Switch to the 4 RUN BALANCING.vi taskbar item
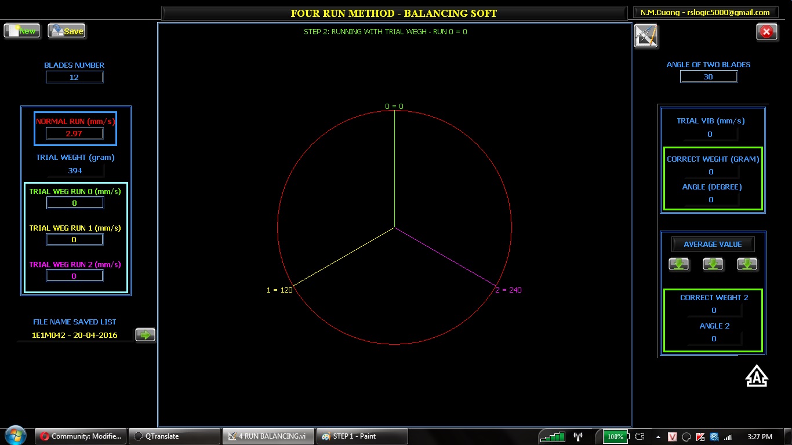Image resolution: width=792 pixels, height=445 pixels. (x=268, y=436)
